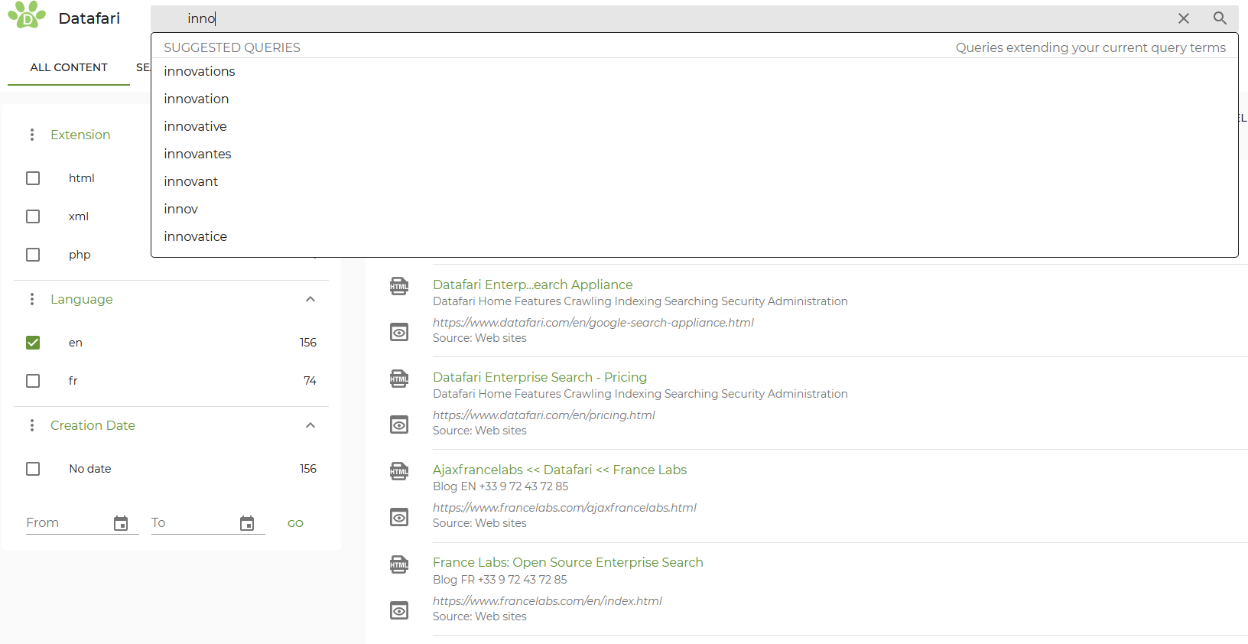Click the Extension facet heading

(80, 135)
